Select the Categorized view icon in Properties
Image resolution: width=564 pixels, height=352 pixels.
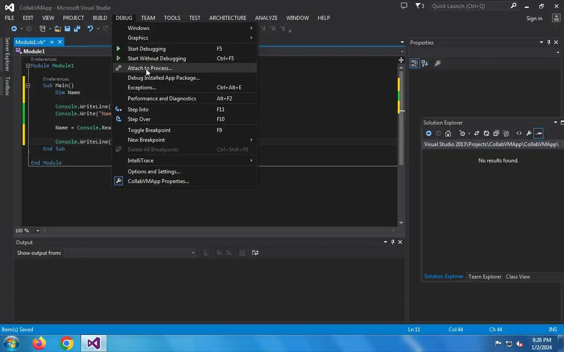click(414, 63)
